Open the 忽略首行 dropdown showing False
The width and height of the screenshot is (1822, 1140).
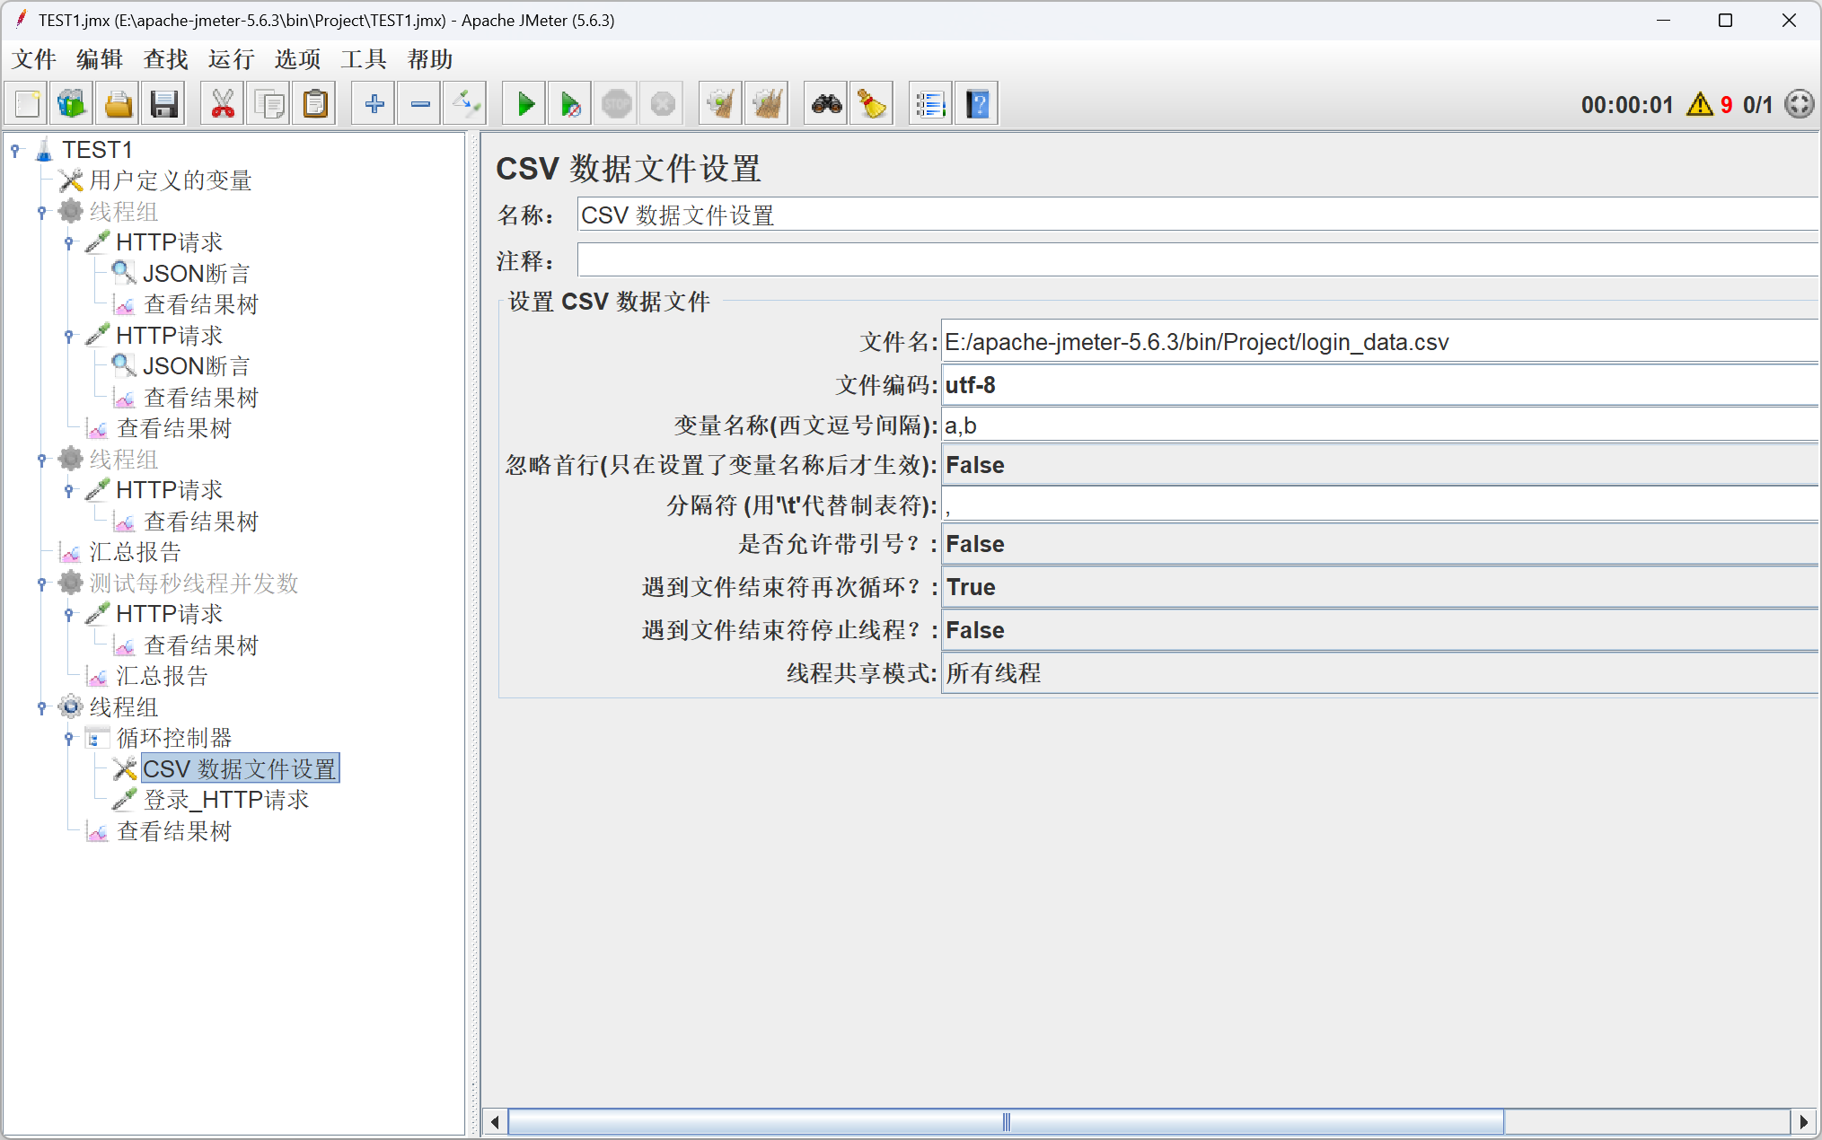click(1379, 465)
